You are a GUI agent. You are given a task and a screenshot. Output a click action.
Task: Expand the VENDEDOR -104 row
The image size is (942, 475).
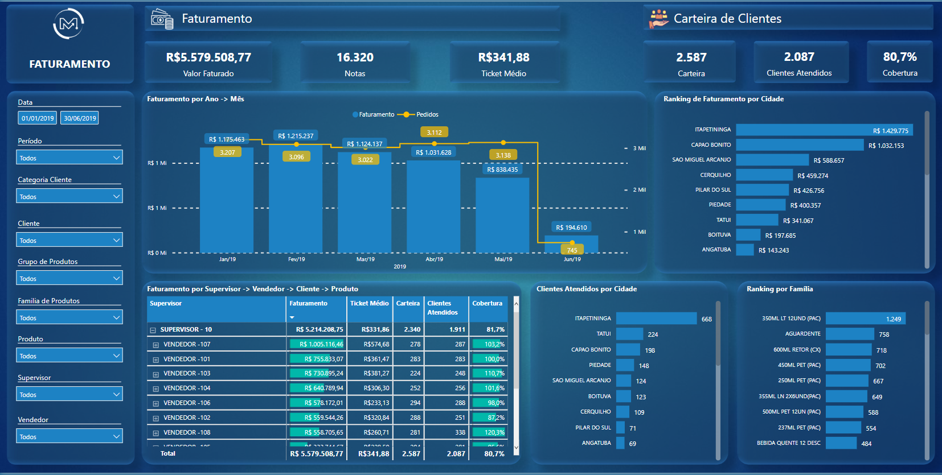coord(155,389)
